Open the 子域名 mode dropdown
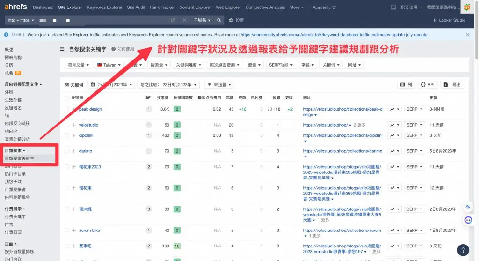 pyautogui.click(x=202, y=20)
